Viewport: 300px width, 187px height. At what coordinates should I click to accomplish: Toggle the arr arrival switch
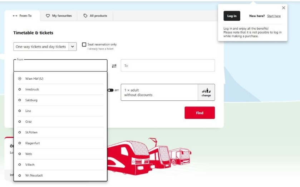coord(110,90)
